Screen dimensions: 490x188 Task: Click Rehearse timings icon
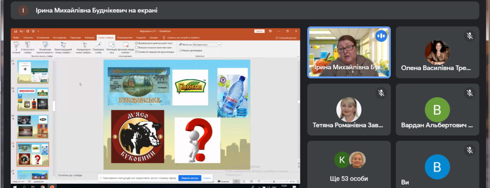tap(111, 45)
